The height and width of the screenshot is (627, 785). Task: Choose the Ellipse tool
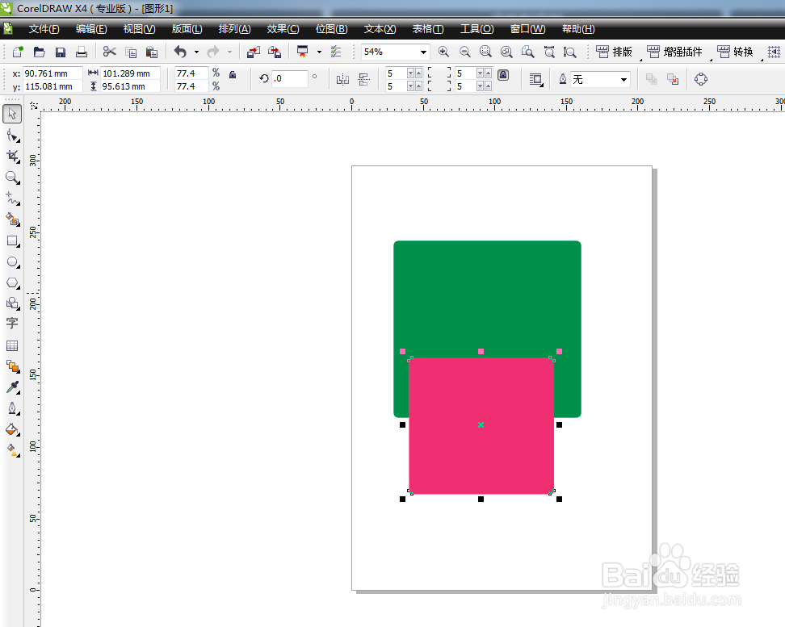pyautogui.click(x=12, y=262)
